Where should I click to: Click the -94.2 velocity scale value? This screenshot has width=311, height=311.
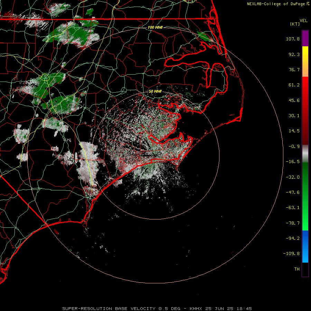(x=293, y=238)
